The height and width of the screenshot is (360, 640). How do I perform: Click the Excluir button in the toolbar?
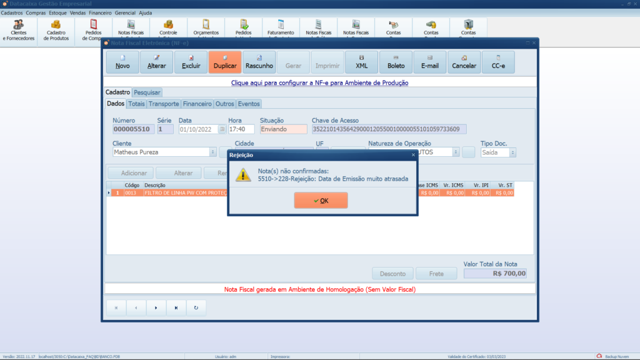[191, 62]
